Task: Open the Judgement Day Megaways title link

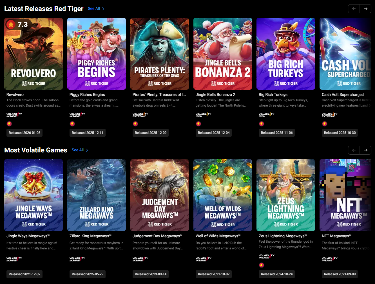Action: [157, 236]
